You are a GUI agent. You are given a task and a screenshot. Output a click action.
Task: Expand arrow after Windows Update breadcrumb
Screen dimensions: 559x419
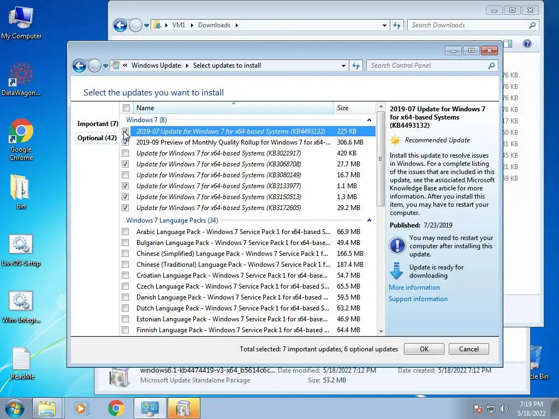point(187,65)
